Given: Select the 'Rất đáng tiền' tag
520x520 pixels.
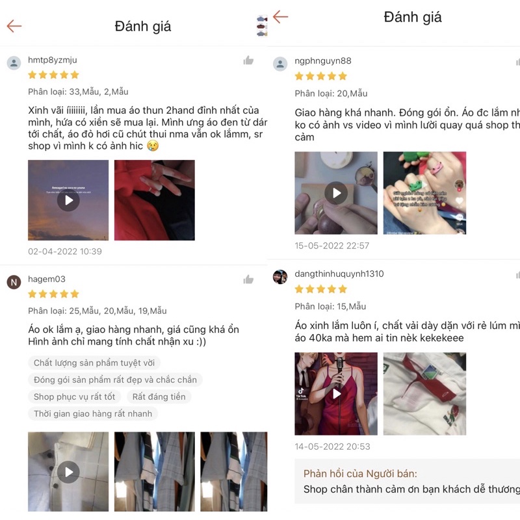Looking at the screenshot, I should 159,396.
